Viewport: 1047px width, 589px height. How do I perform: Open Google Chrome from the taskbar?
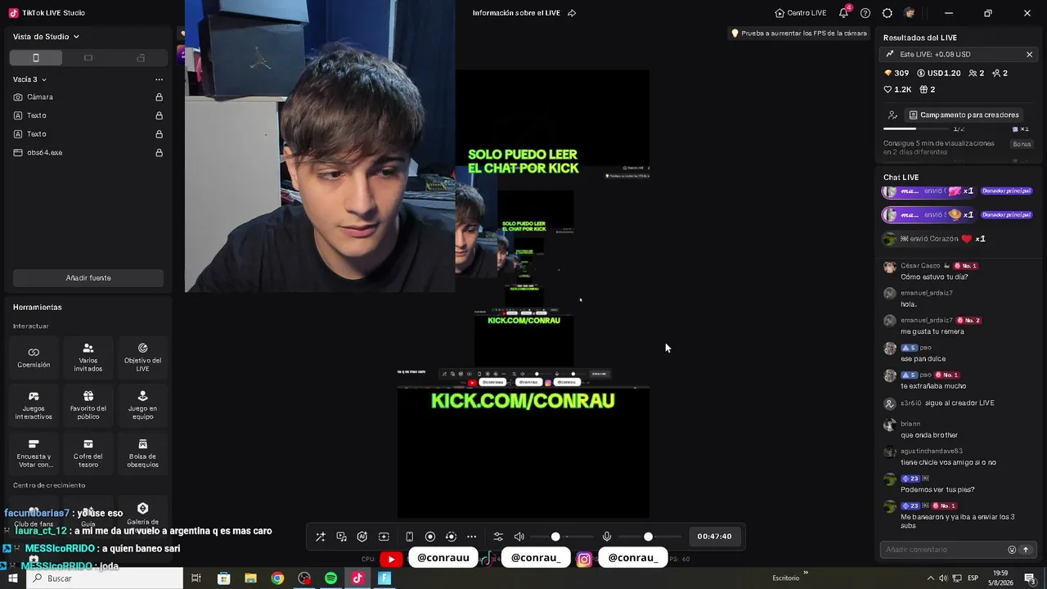point(277,578)
